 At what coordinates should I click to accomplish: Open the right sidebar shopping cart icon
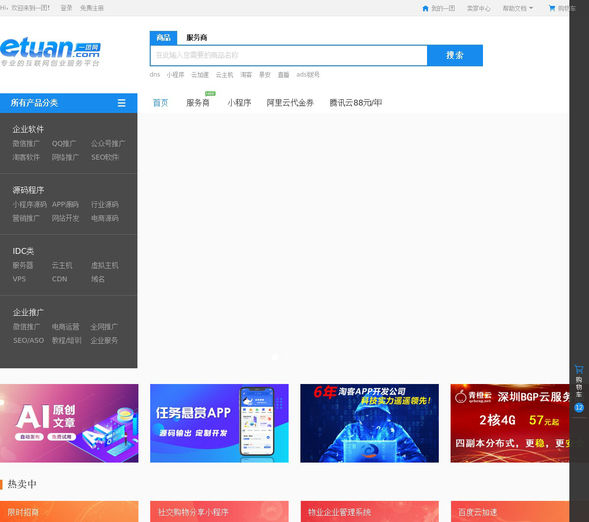pos(579,369)
